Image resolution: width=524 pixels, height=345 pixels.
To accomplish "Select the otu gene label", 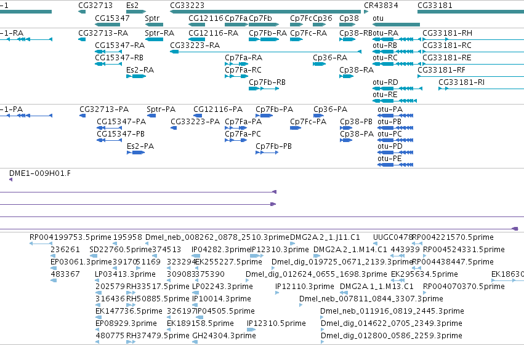I will (378, 18).
